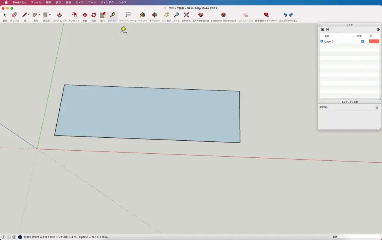Pick the Rotate (回転) tool

coord(94,15)
